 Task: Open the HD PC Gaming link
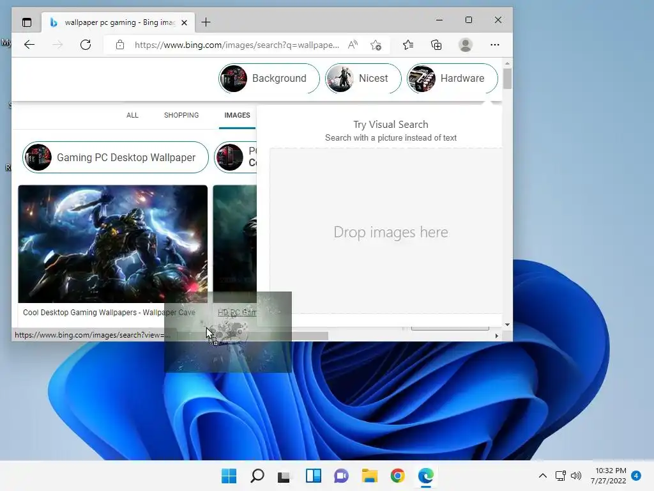tap(236, 312)
